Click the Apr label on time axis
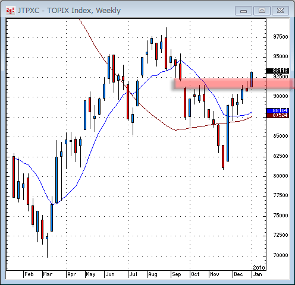This screenshot has height=285, width=295. [x=71, y=275]
